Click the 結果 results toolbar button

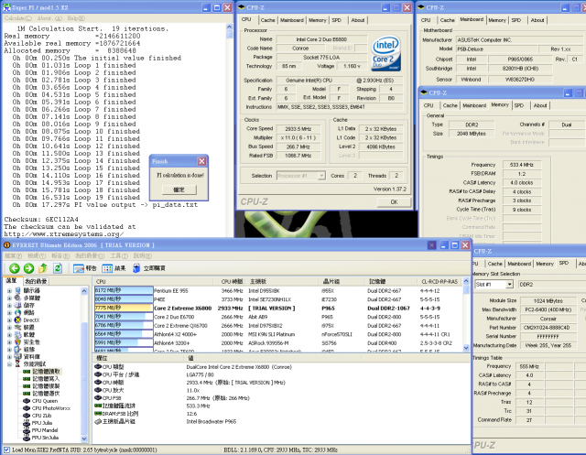pyautogui.click(x=114, y=268)
